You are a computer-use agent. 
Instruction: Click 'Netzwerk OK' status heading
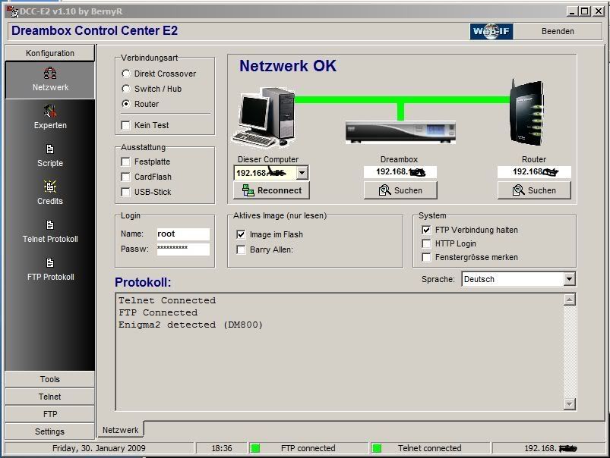pyautogui.click(x=288, y=66)
